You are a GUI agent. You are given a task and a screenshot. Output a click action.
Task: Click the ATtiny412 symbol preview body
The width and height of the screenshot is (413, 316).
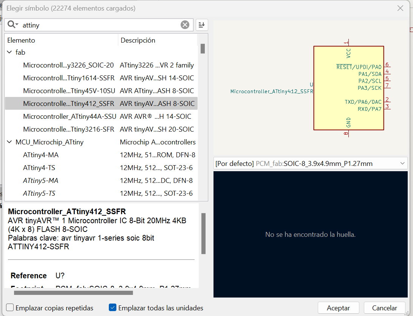coord(348,88)
